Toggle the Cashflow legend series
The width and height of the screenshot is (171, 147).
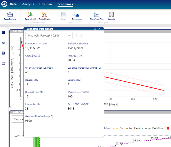click(x=157, y=128)
